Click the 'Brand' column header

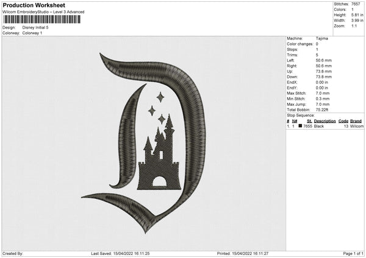tap(356, 121)
